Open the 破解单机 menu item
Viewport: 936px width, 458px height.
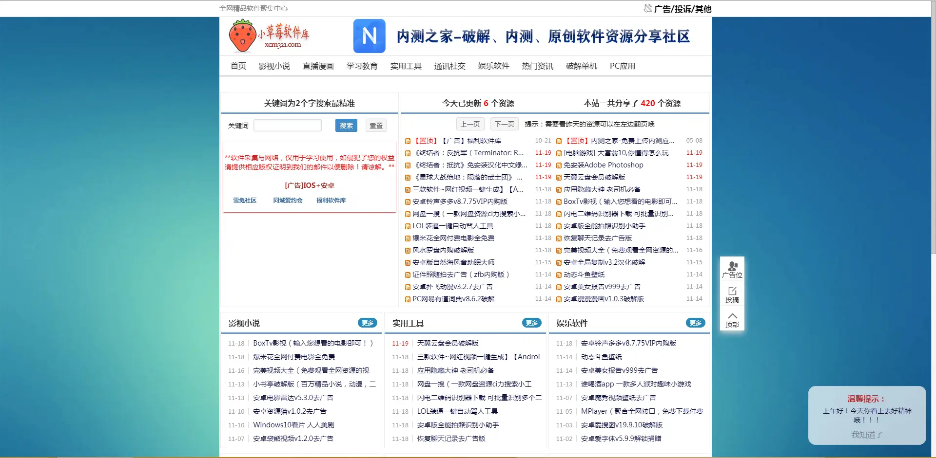(581, 66)
